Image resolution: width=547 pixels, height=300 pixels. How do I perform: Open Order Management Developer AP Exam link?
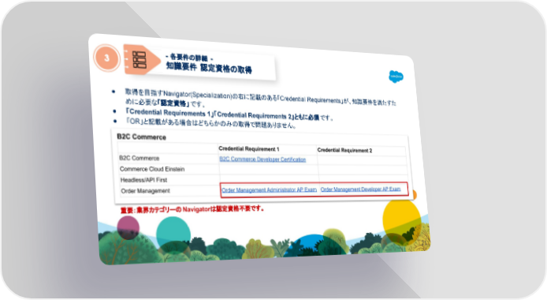tap(360, 189)
